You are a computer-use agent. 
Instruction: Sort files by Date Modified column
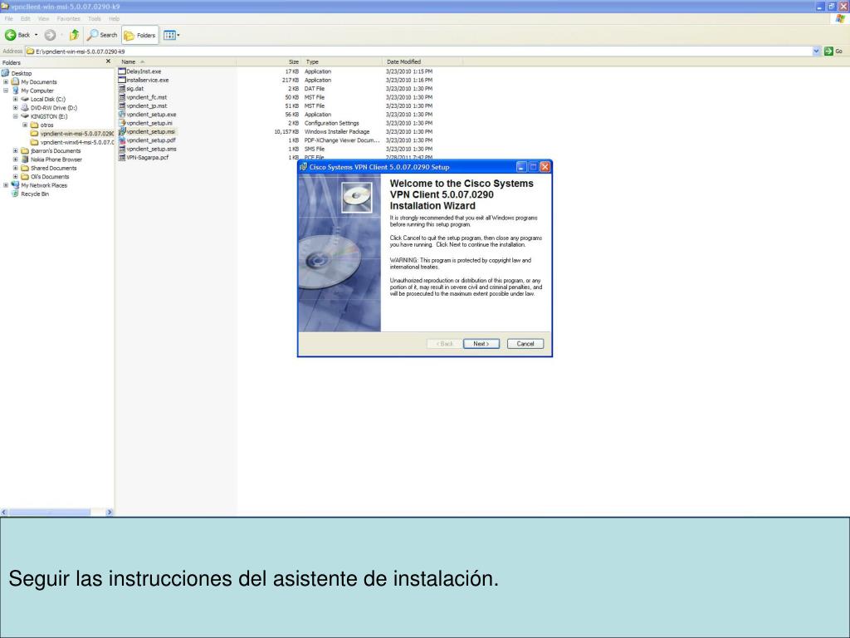pyautogui.click(x=423, y=61)
